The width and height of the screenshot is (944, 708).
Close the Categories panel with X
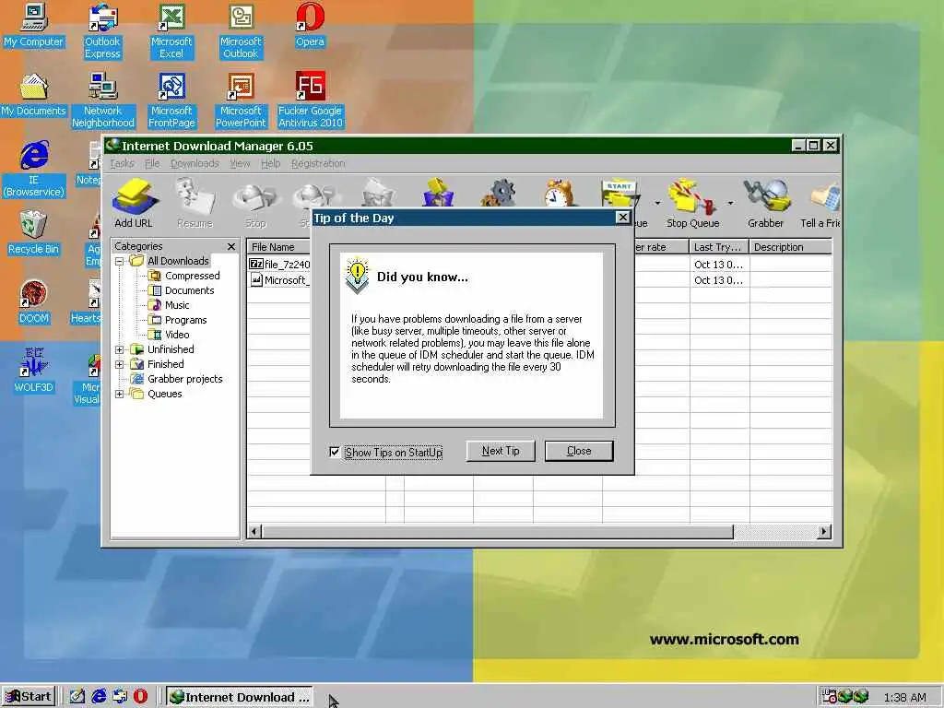tap(231, 247)
